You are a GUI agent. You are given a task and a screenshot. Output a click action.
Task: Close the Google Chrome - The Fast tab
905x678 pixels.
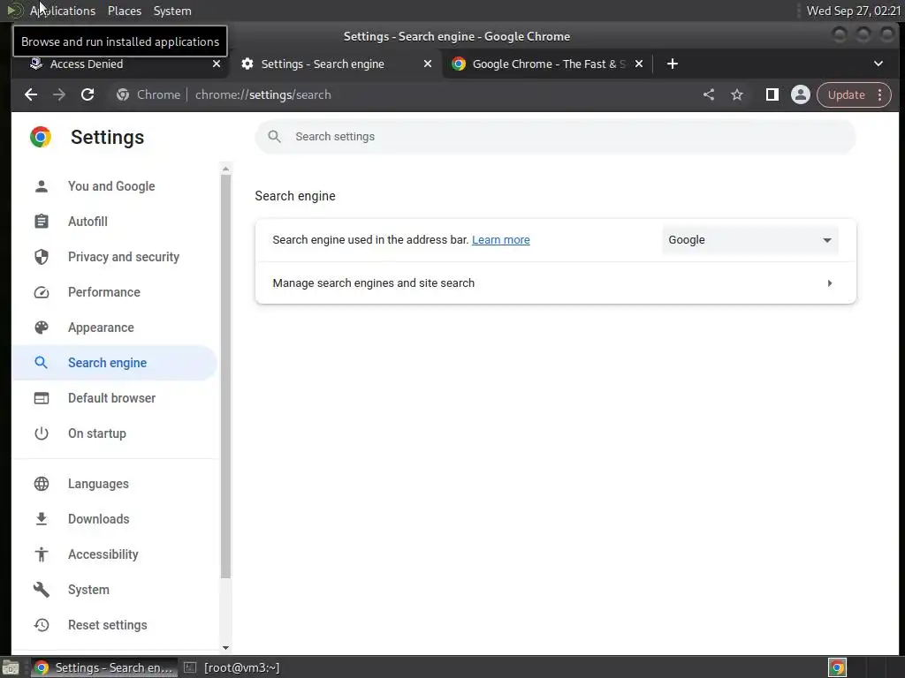(639, 64)
